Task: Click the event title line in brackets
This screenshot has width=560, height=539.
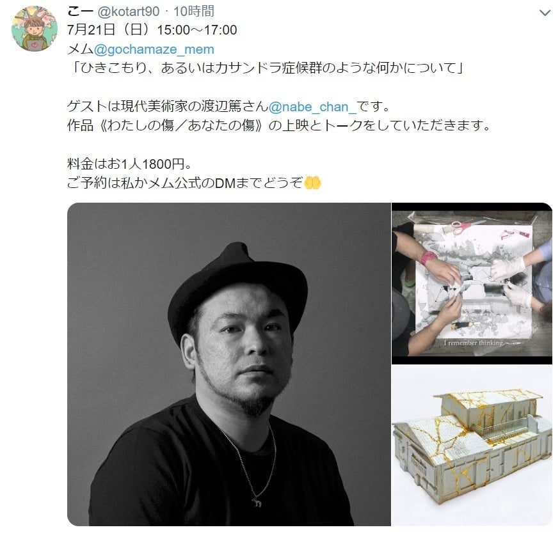Action: [x=266, y=68]
